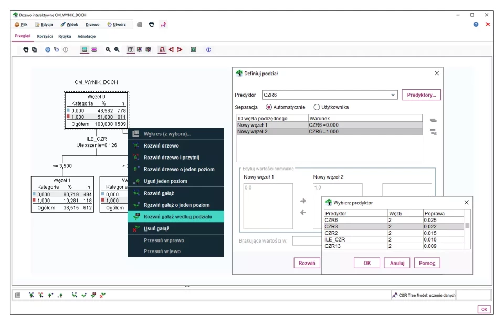The width and height of the screenshot is (504, 325).
Task: Open the Predyktor CZR6 dropdown
Action: [x=393, y=95]
